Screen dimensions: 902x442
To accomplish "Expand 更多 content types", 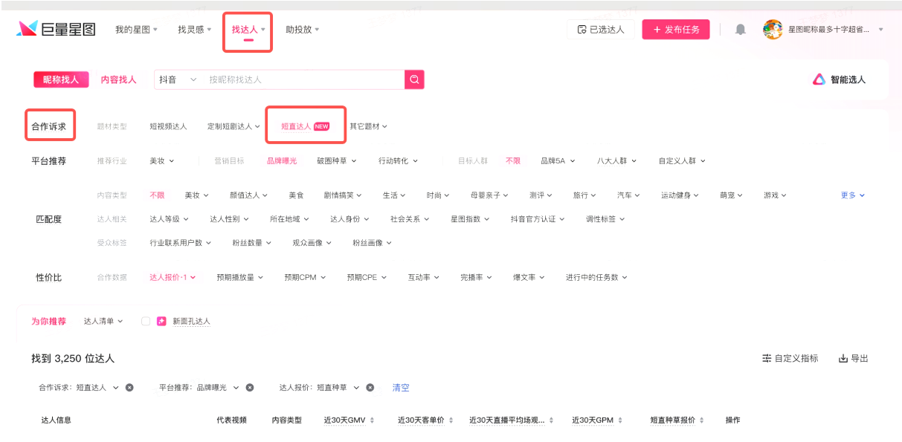I will (852, 195).
